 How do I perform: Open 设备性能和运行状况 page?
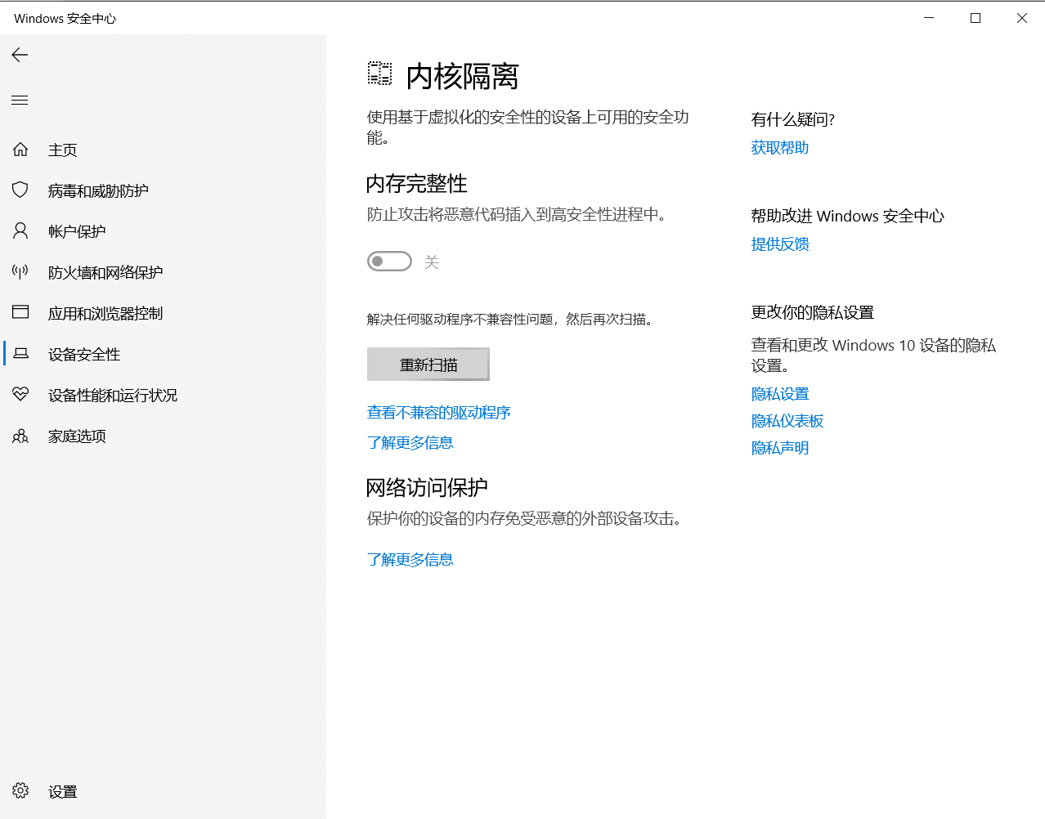pos(164,395)
